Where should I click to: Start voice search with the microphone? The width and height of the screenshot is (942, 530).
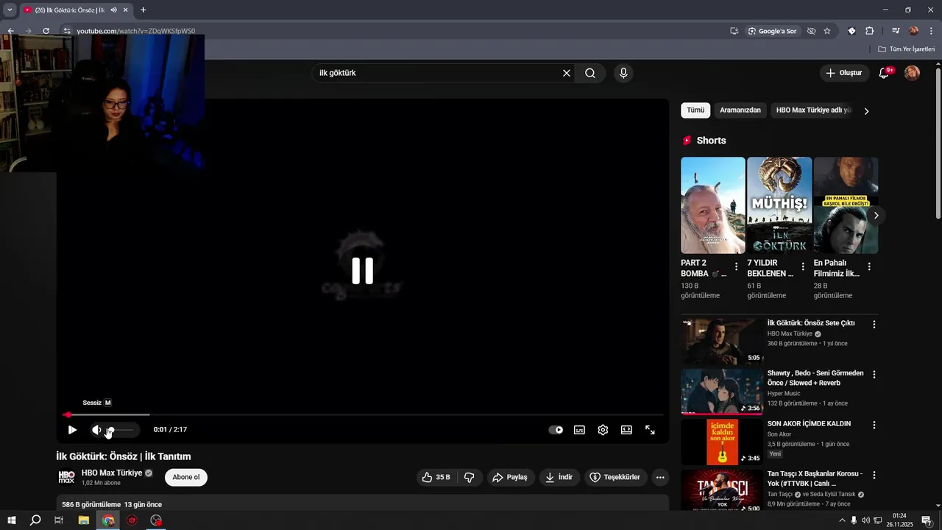[623, 73]
